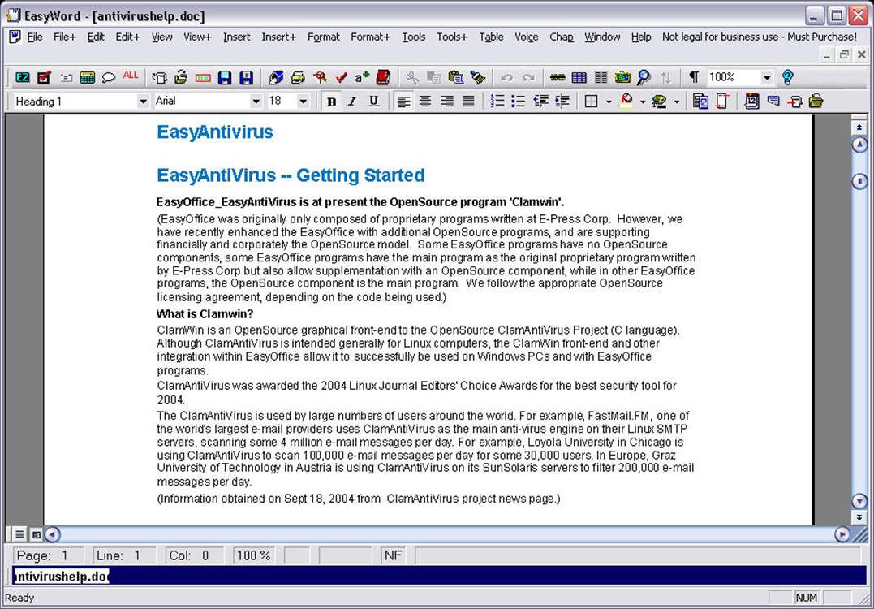
Task: Open help via light bulb icon
Action: point(788,77)
